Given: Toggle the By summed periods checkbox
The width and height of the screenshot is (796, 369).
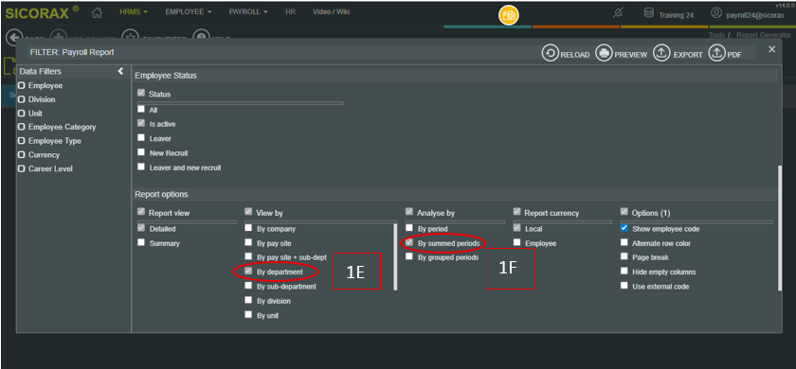Looking at the screenshot, I should pyautogui.click(x=409, y=242).
